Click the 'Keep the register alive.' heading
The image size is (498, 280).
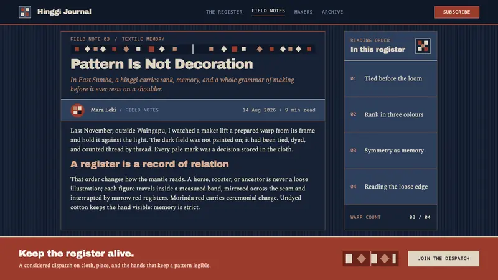(x=76, y=253)
